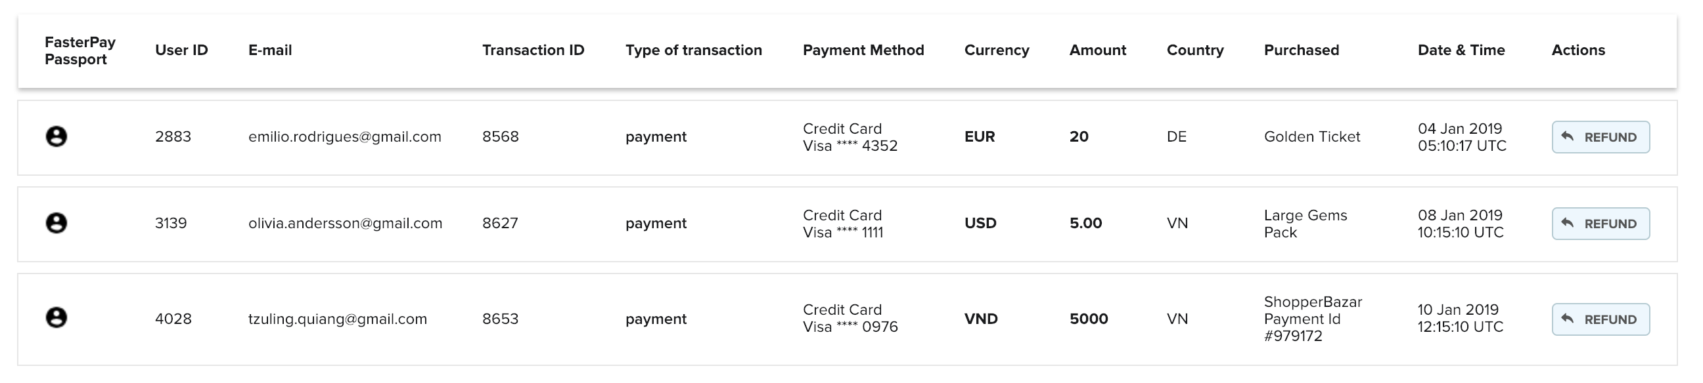The image size is (1703, 383).
Task: Open olivia.andersson@gmail.com email
Action: [345, 223]
